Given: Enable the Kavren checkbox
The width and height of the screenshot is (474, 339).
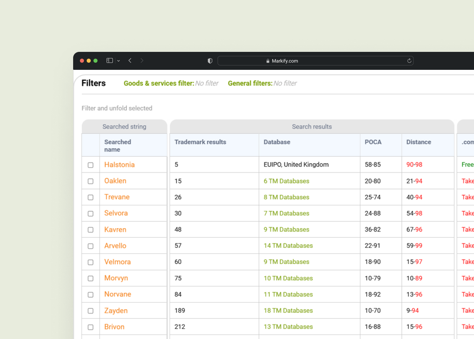Looking at the screenshot, I should (90, 230).
